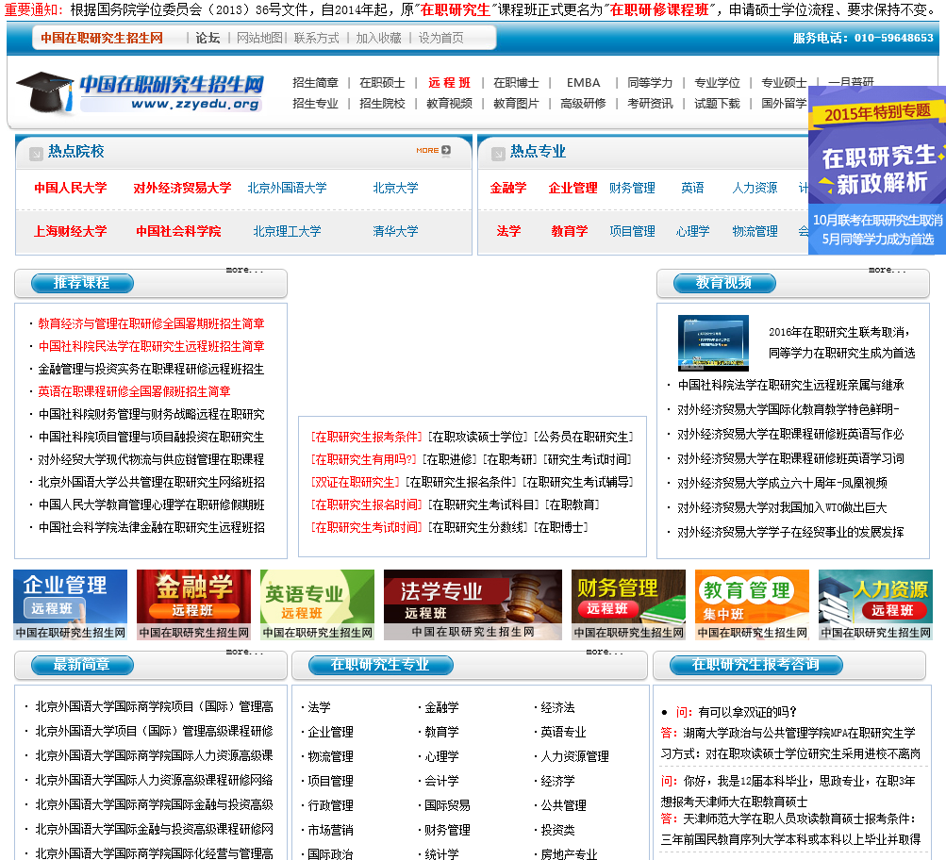
Task: Open 心理学 under 热点专业
Action: [692, 231]
